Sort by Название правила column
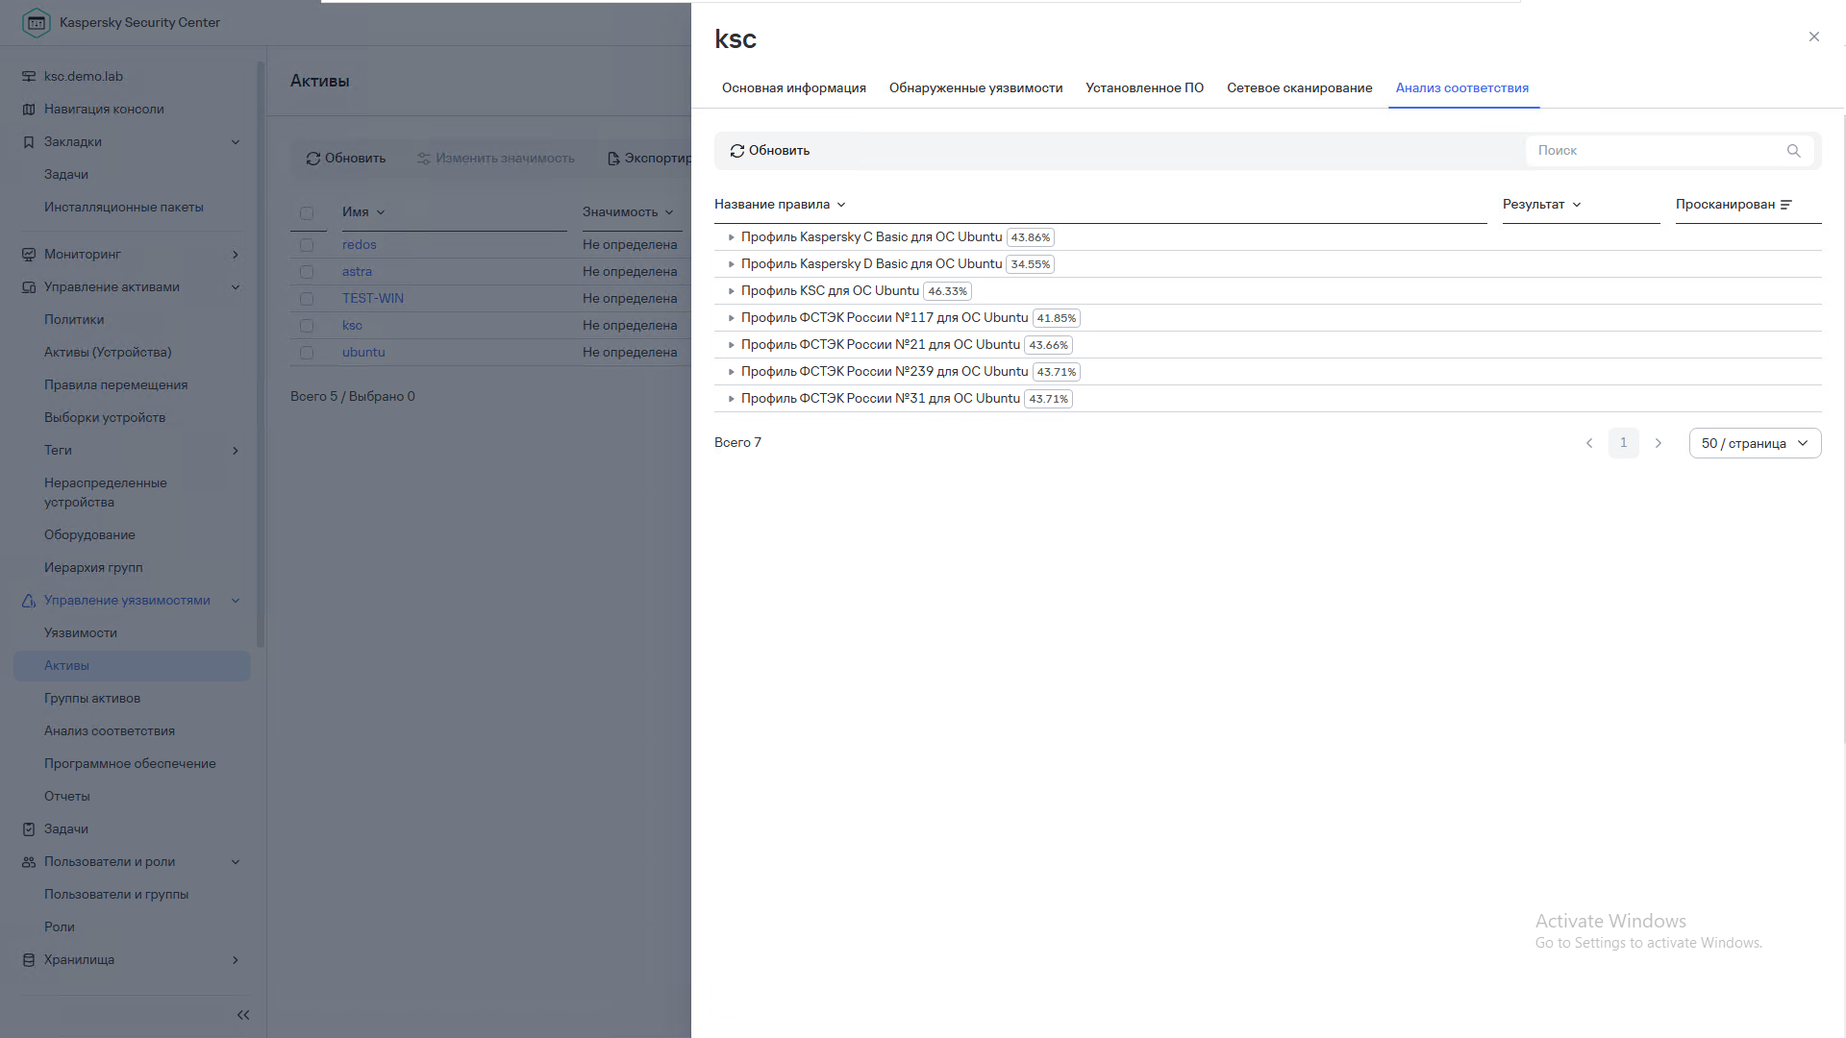Viewport: 1846px width, 1038px height. [x=780, y=205]
